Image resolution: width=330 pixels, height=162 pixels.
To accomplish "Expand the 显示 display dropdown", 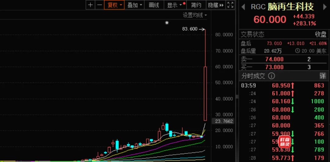I will (x=174, y=5).
